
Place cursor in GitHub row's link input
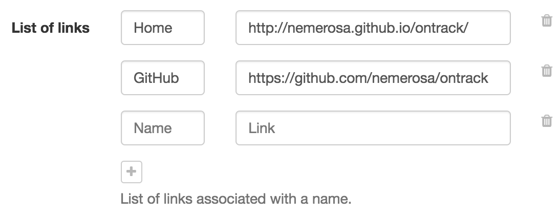(x=373, y=78)
